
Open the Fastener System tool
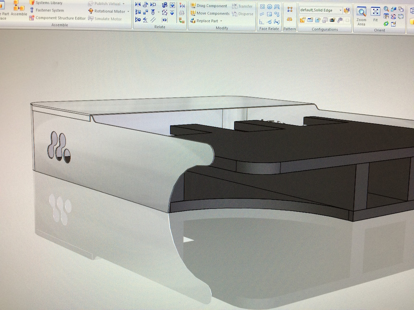(x=47, y=10)
